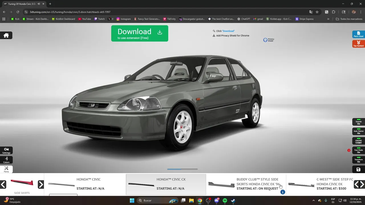Mute the tab via speaker icon
The image size is (365, 205).
[39, 4]
